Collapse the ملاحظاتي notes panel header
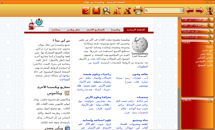The width and height of the screenshot is (215, 130). (x=197, y=100)
